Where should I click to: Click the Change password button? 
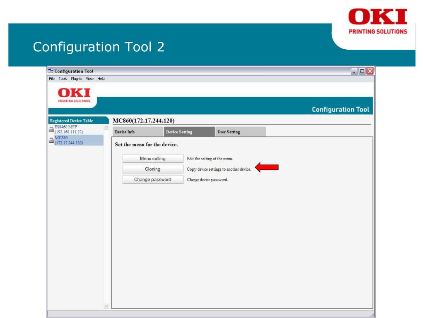[x=153, y=180]
